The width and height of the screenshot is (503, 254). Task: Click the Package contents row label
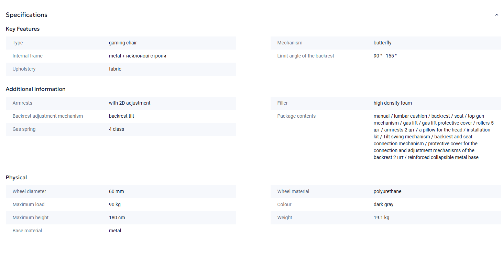(296, 116)
